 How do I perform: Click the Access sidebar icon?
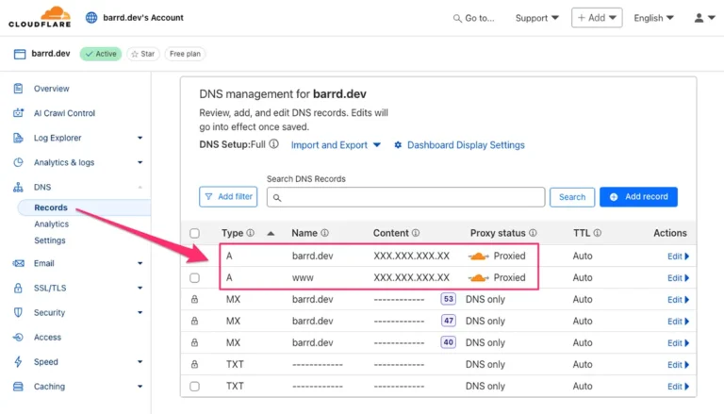(x=18, y=338)
